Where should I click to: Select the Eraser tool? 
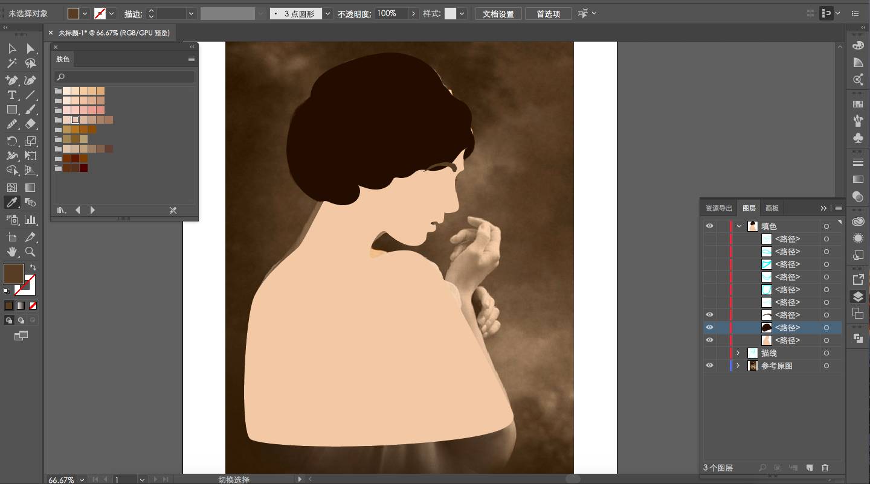[30, 124]
